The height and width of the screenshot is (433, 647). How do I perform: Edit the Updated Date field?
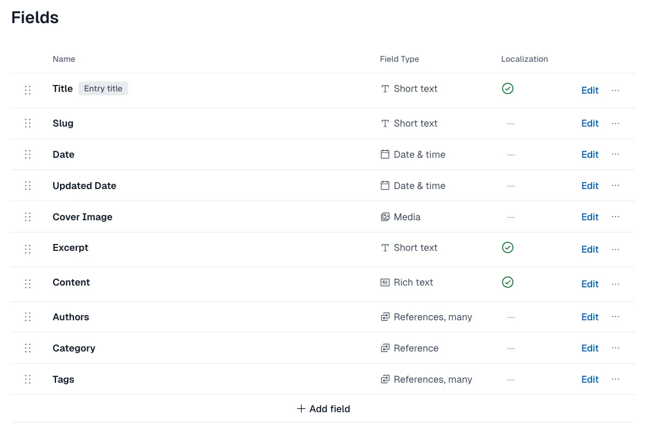click(590, 186)
